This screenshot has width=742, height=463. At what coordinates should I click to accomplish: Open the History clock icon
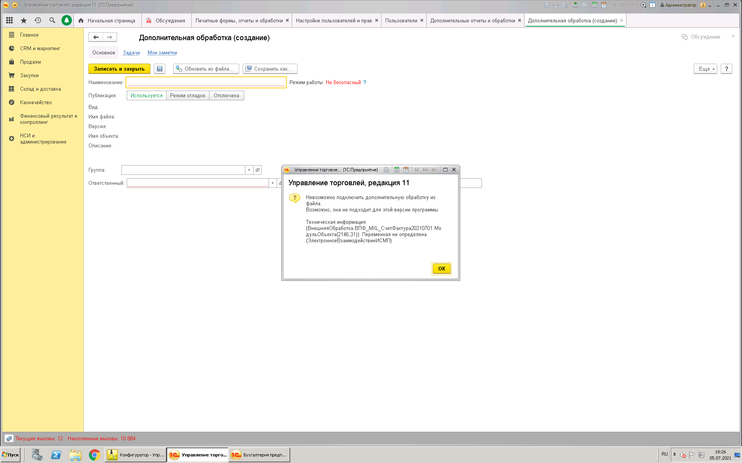[x=38, y=20]
